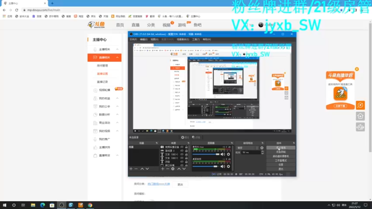This screenshot has height=209, width=372.
Task: Collapse the 直播相关 sidebar section
Action: point(117,57)
